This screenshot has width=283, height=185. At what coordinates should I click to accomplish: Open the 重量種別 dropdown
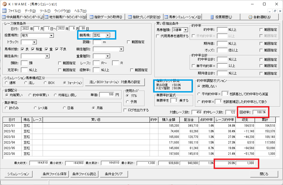tap(108, 56)
